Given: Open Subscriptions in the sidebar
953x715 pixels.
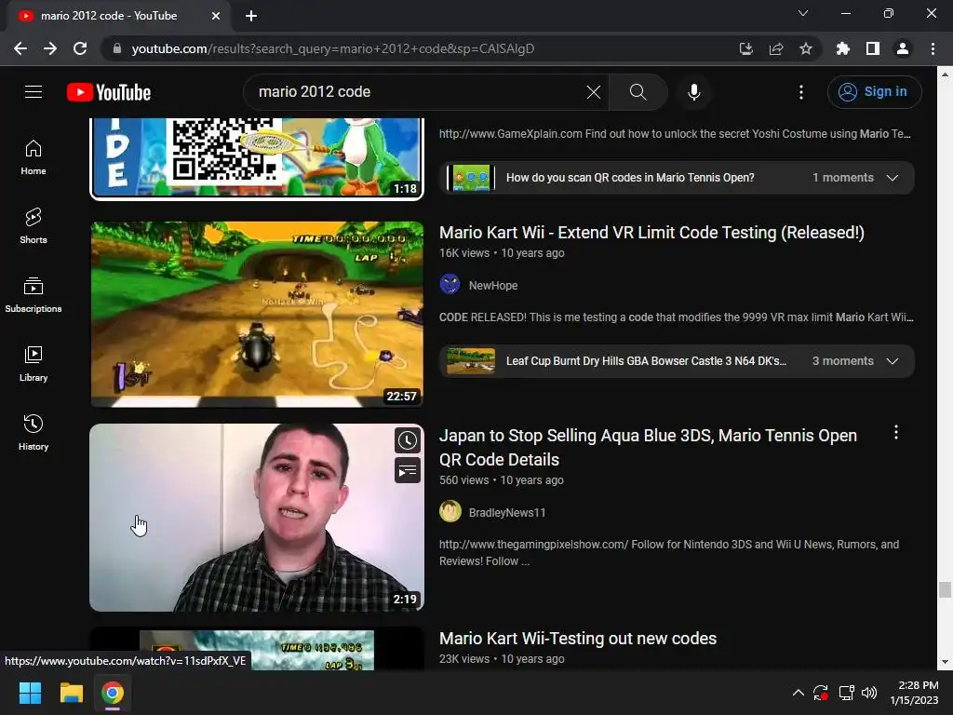Looking at the screenshot, I should coord(34,295).
